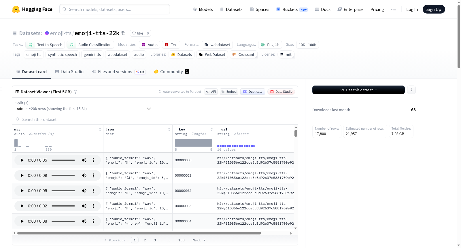Expand the Split train dropdown
Screen dimensions: 461x248
coord(84,106)
